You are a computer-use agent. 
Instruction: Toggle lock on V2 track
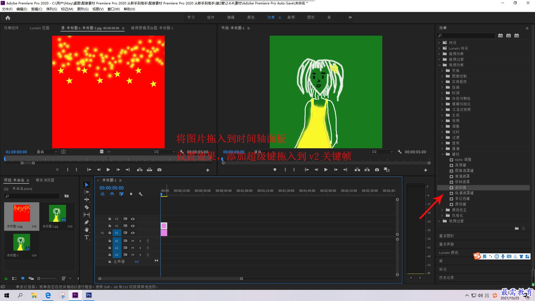[110, 226]
